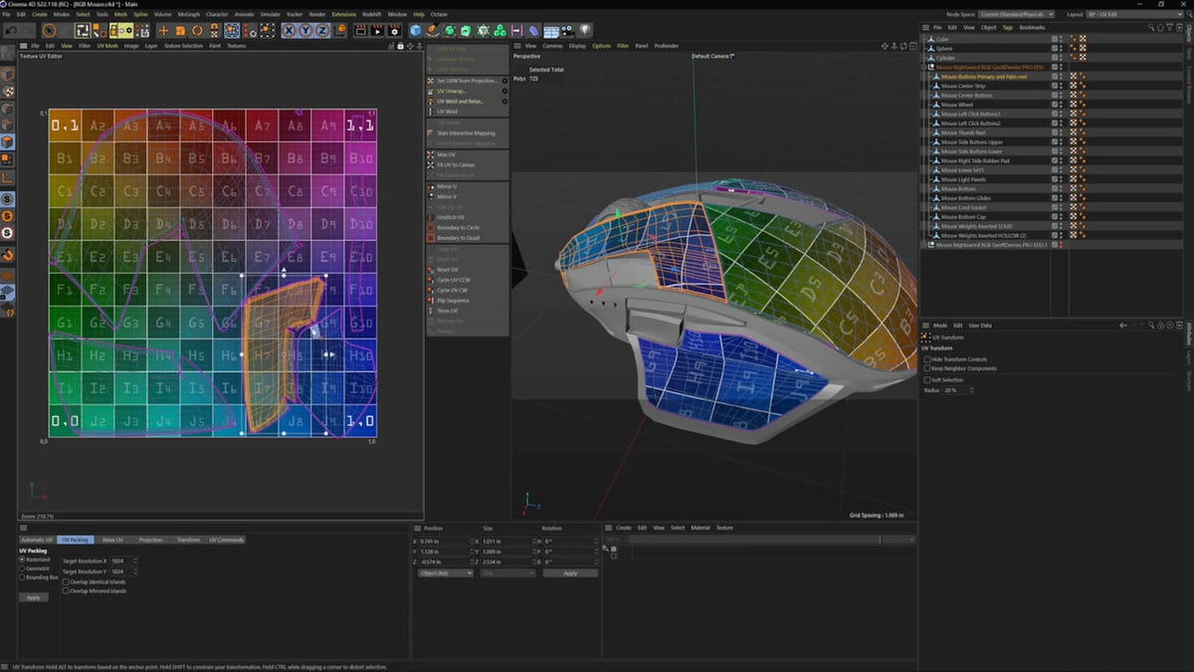Open the Layout BP - UV Edit dropdown
1194x672 pixels.
(x=1135, y=15)
